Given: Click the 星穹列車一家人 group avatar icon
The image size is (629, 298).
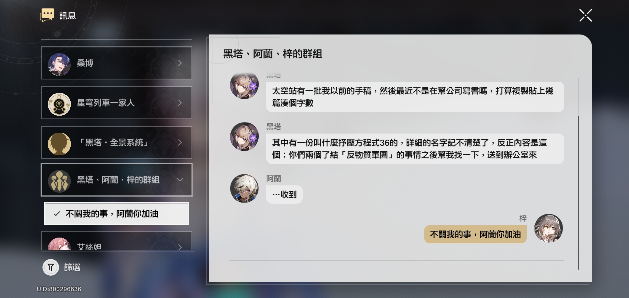Looking at the screenshot, I should tap(59, 104).
